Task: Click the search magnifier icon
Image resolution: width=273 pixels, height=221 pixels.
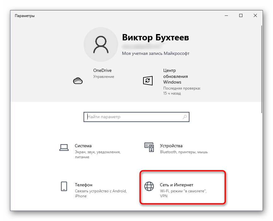Action: pos(185,117)
